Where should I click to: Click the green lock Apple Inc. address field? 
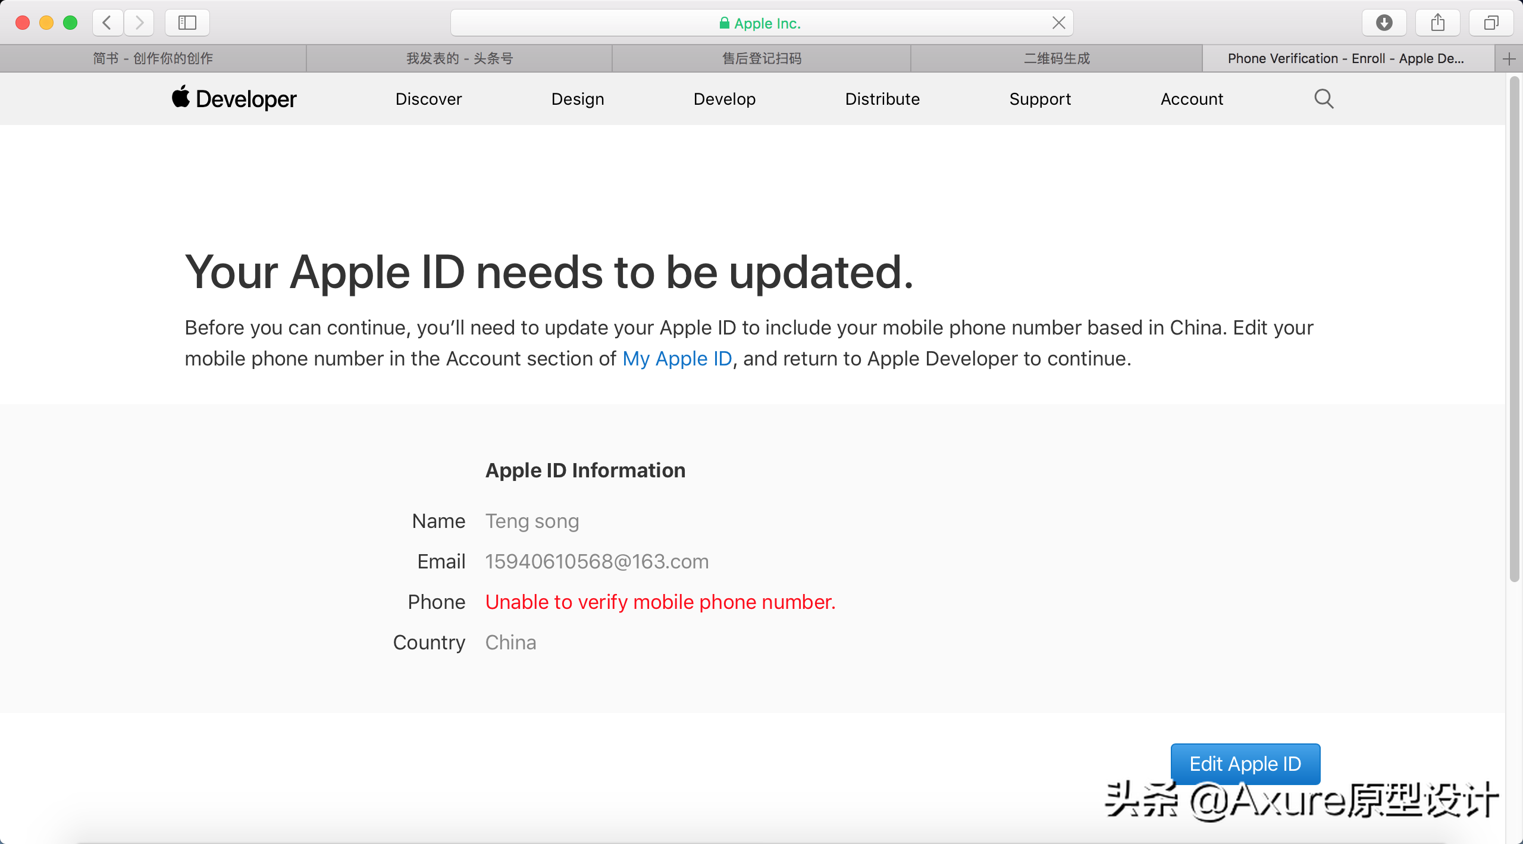pyautogui.click(x=761, y=23)
